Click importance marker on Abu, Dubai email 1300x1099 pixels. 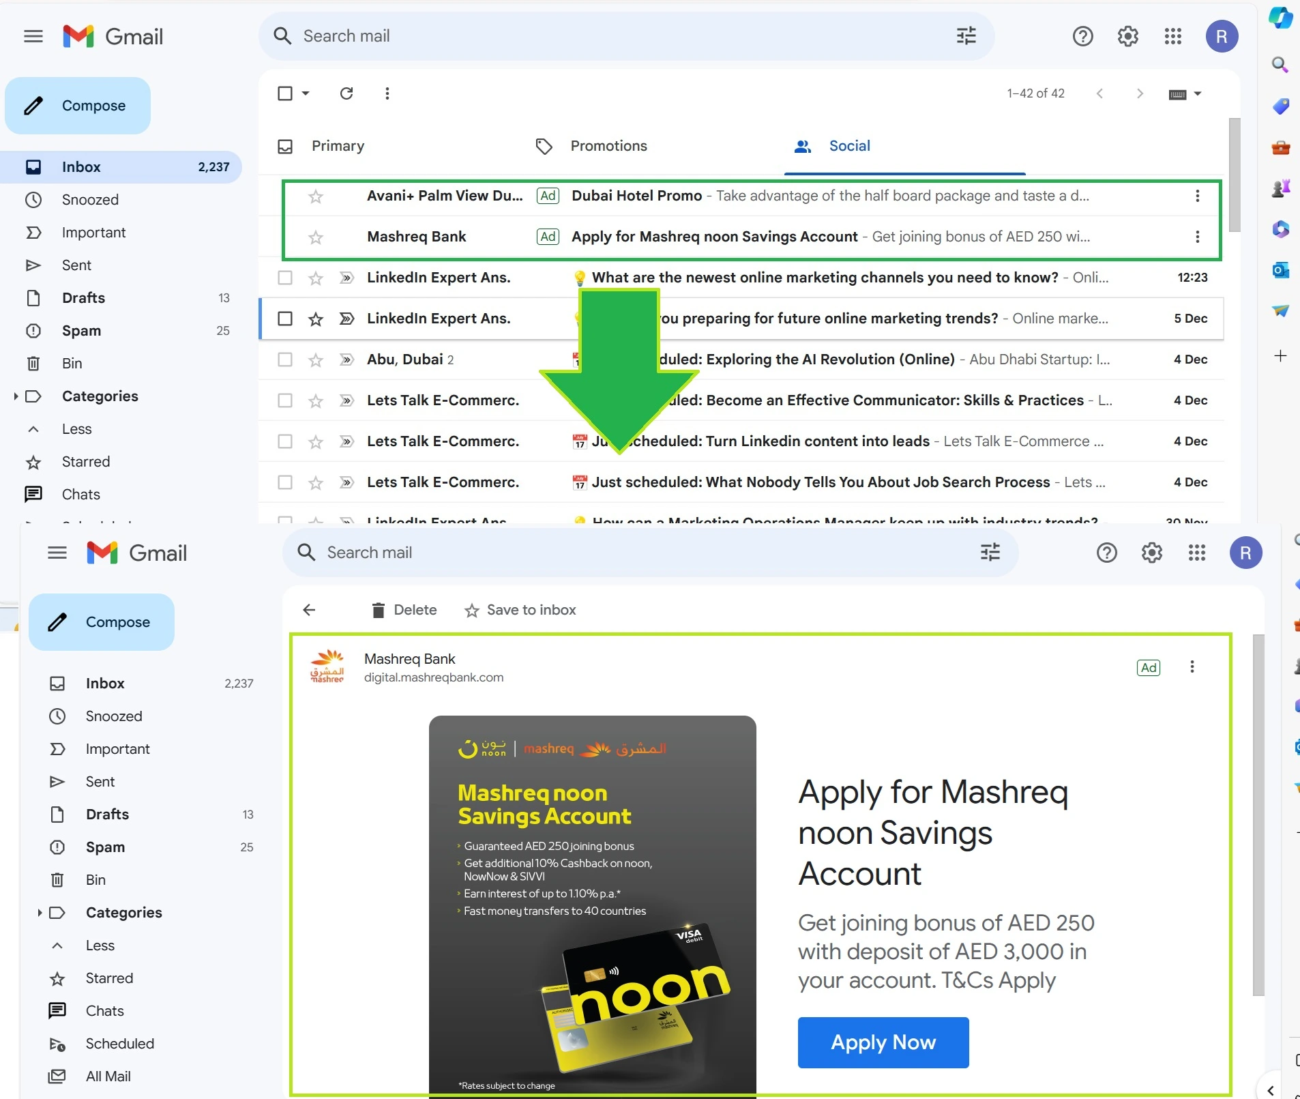[346, 360]
